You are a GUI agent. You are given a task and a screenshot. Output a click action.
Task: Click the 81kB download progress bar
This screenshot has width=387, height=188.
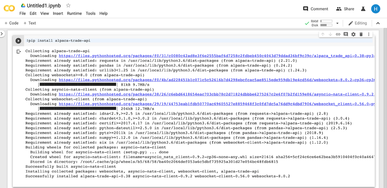pyautogui.click(x=78, y=85)
